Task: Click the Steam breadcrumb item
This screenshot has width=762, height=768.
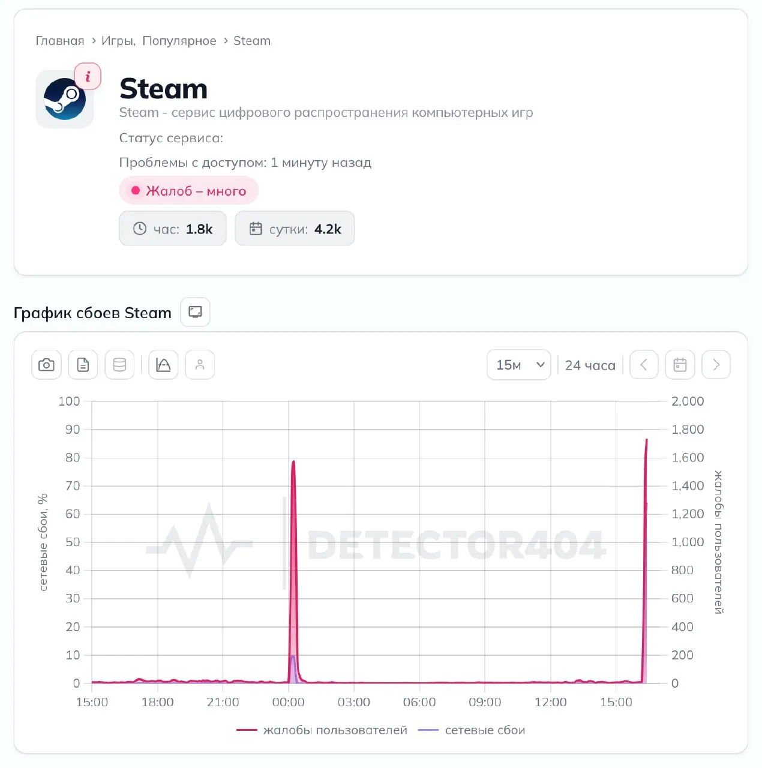Action: (x=252, y=41)
